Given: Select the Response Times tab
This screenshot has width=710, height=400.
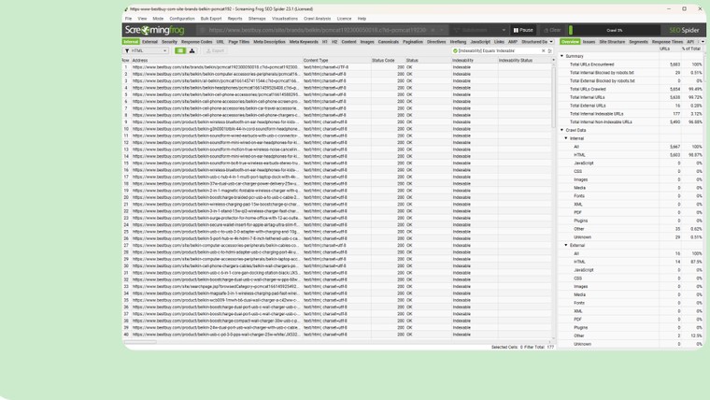Looking at the screenshot, I should 667,42.
